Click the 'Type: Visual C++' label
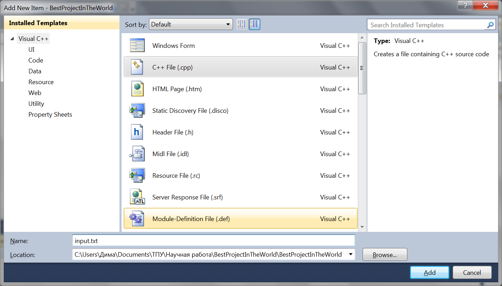The image size is (502, 286). 399,41
